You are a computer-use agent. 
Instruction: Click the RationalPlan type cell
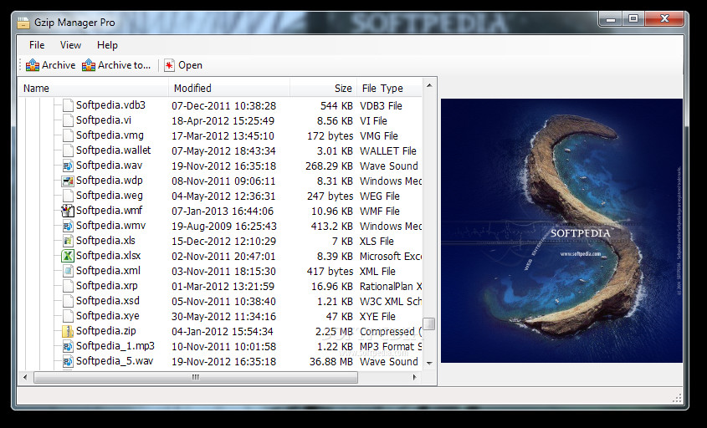[x=391, y=287]
